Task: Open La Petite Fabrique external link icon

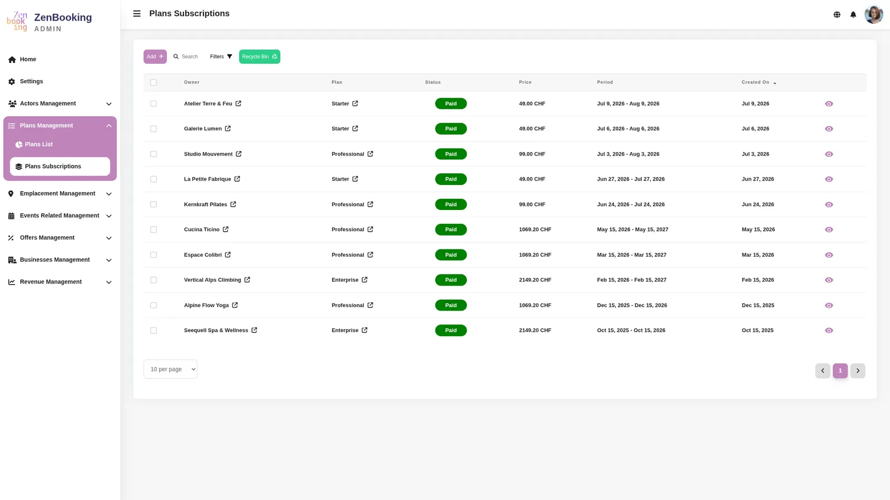Action: 237,179
